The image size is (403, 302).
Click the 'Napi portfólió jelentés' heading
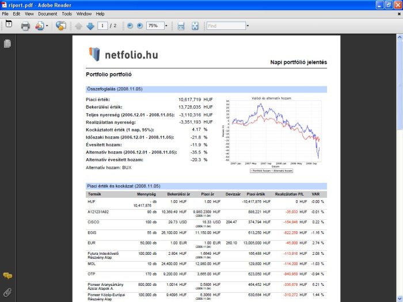pyautogui.click(x=298, y=62)
